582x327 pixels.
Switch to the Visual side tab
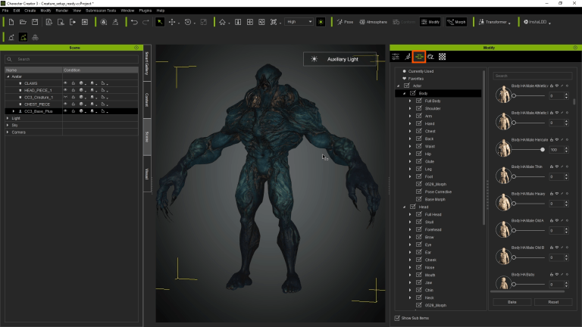tap(147, 173)
